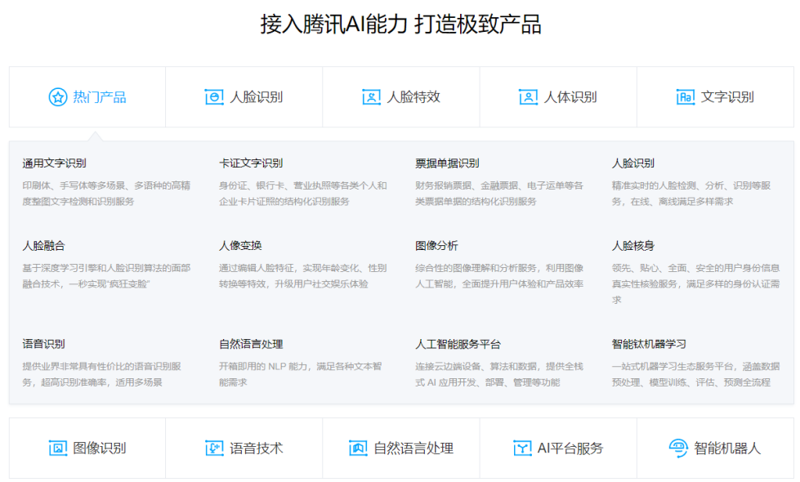The image size is (800, 482).
Task: Click the Aa icon beside 文字识别
Action: pos(686,97)
